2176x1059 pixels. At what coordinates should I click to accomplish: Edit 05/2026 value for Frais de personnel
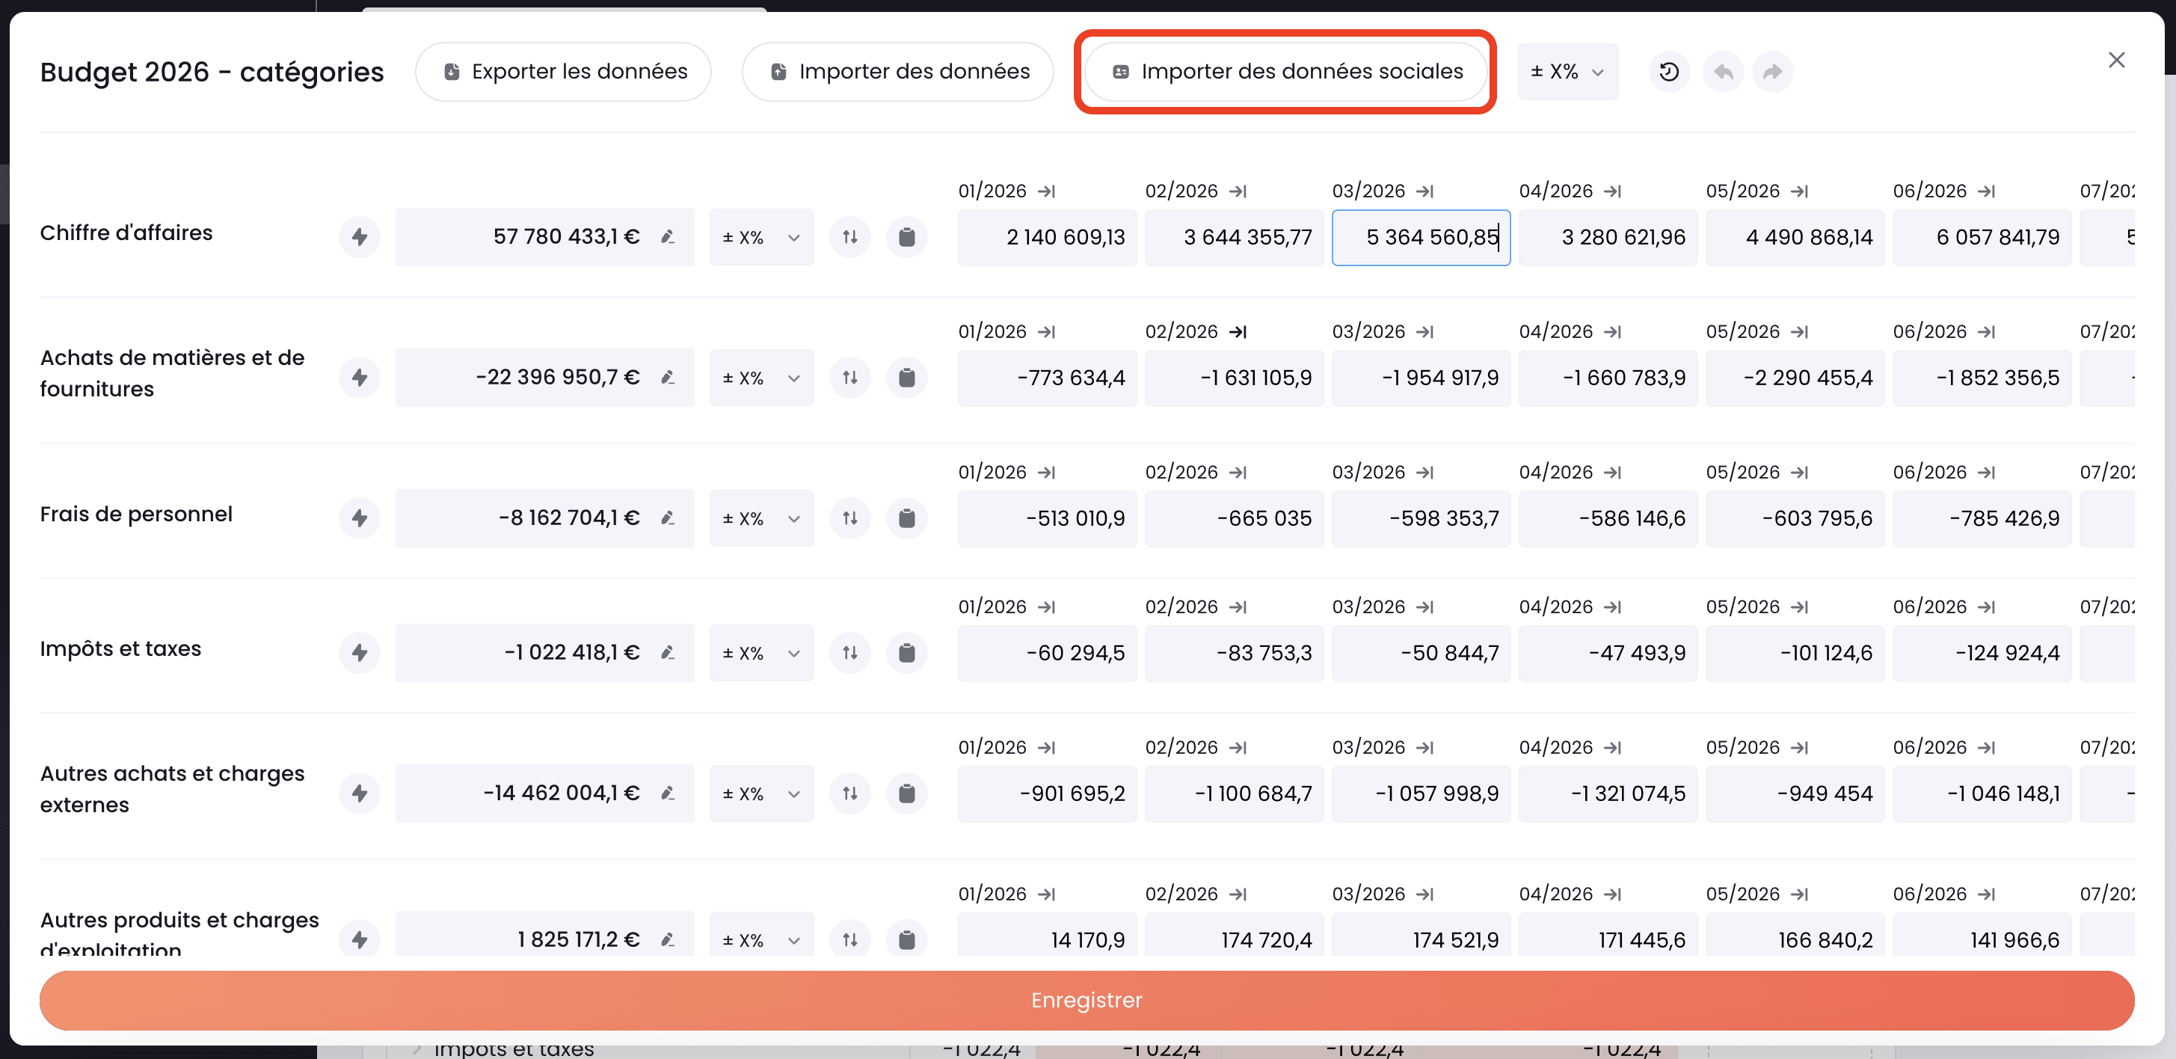click(x=1794, y=518)
